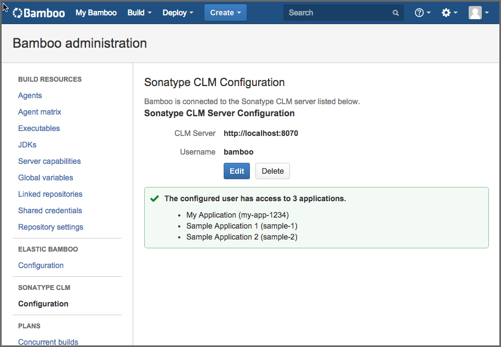Click the Edit button

[237, 171]
